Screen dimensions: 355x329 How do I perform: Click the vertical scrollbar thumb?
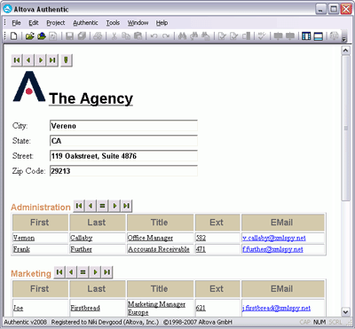coord(345,128)
